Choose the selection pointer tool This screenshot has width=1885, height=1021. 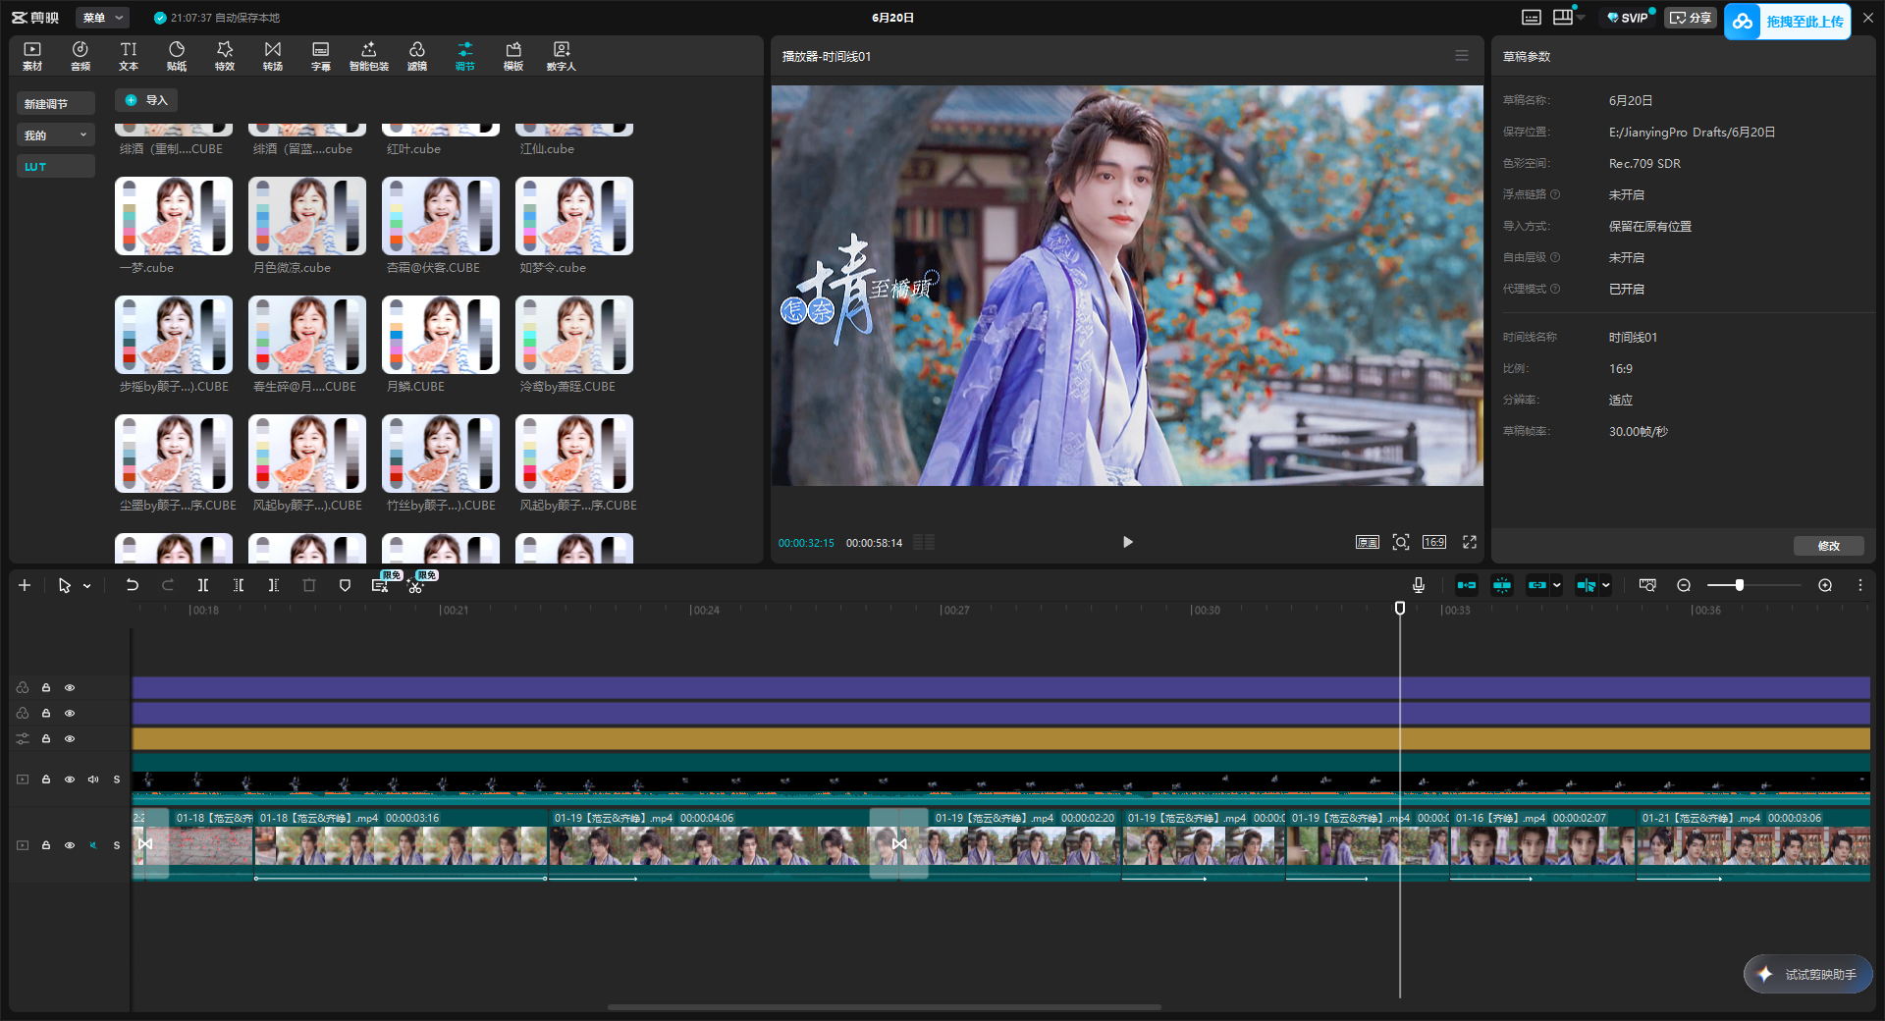pyautogui.click(x=65, y=585)
